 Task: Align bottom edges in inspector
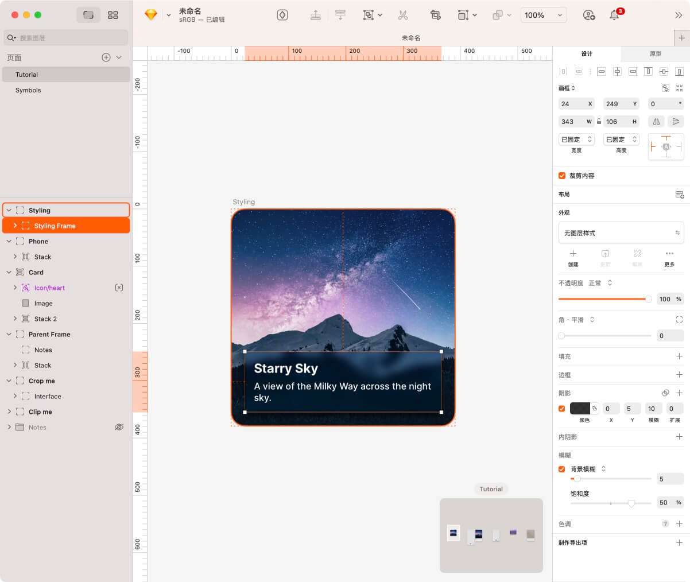(x=679, y=71)
